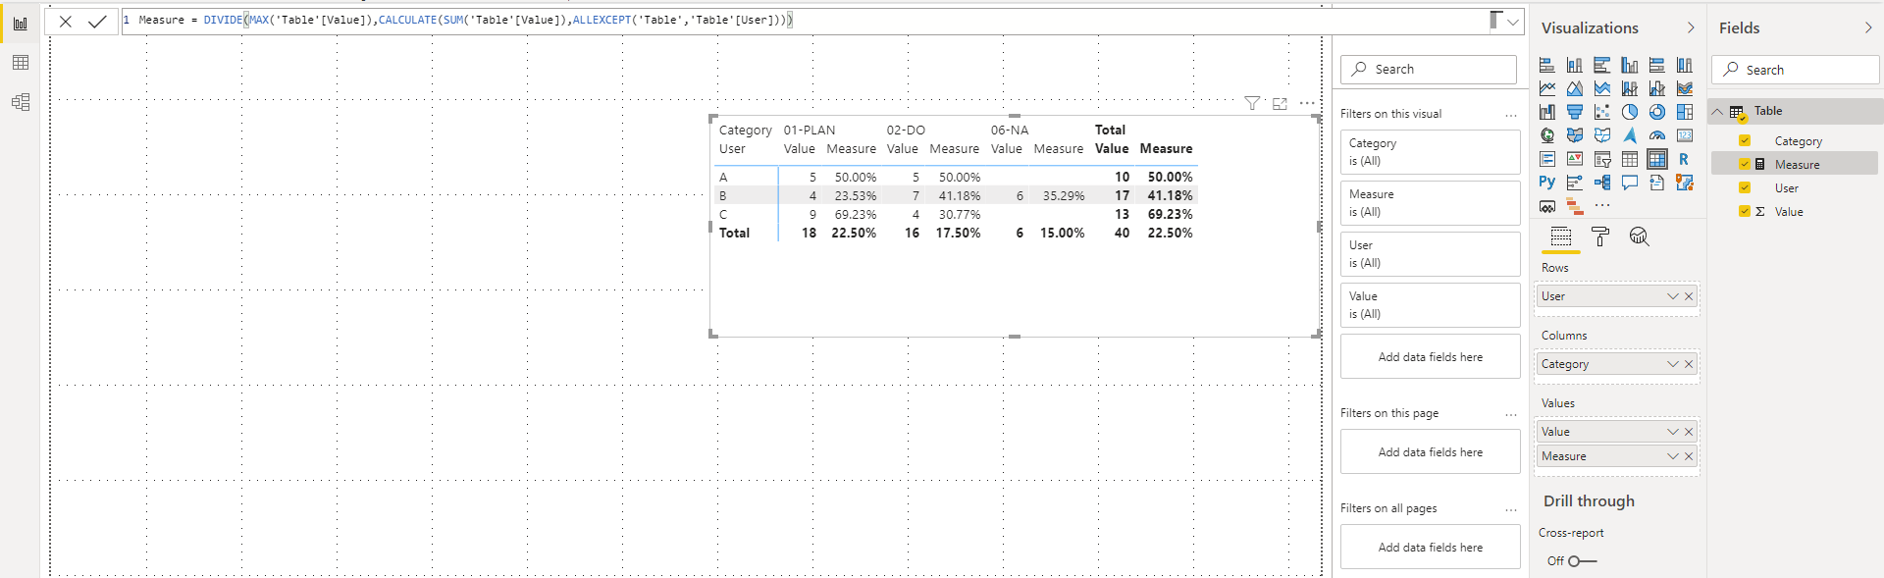Collapse the Fields pane
The height and width of the screenshot is (578, 1884).
pos(1868,28)
